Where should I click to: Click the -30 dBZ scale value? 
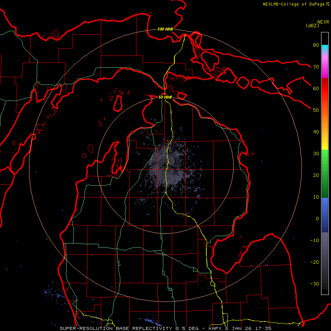click(x=314, y=284)
